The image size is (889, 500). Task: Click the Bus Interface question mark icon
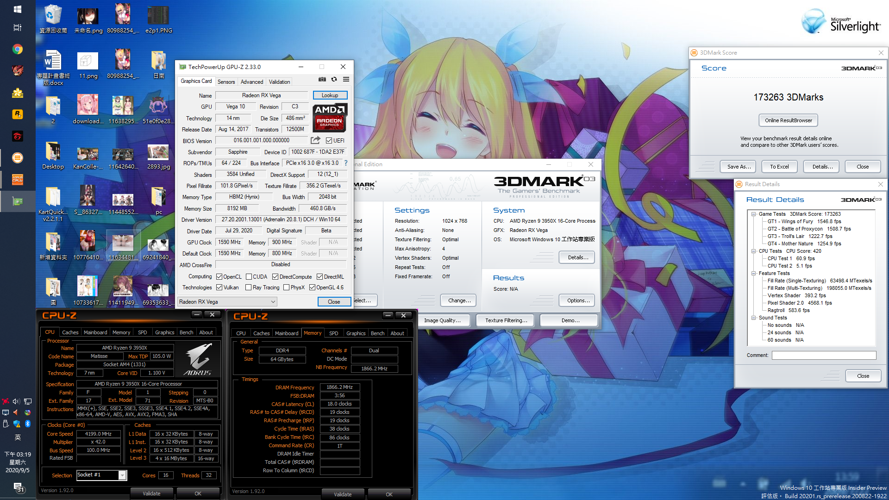pos(345,163)
